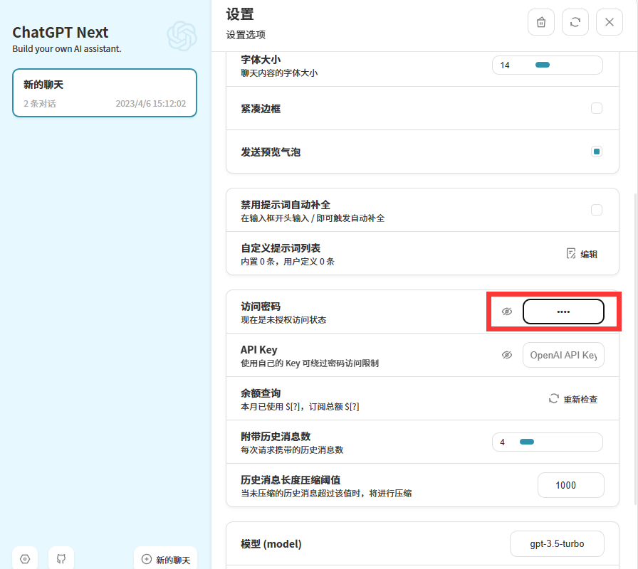Open the GitHub icon in sidebar footer

[61, 559]
